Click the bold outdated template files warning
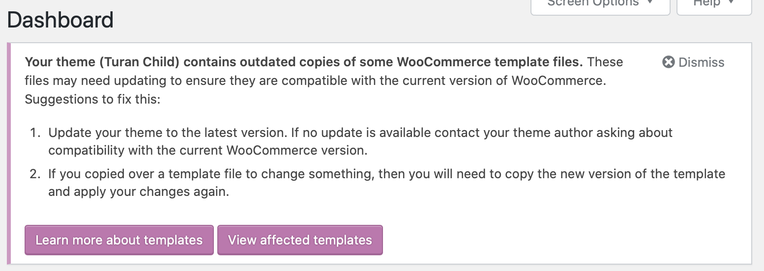 (x=304, y=62)
